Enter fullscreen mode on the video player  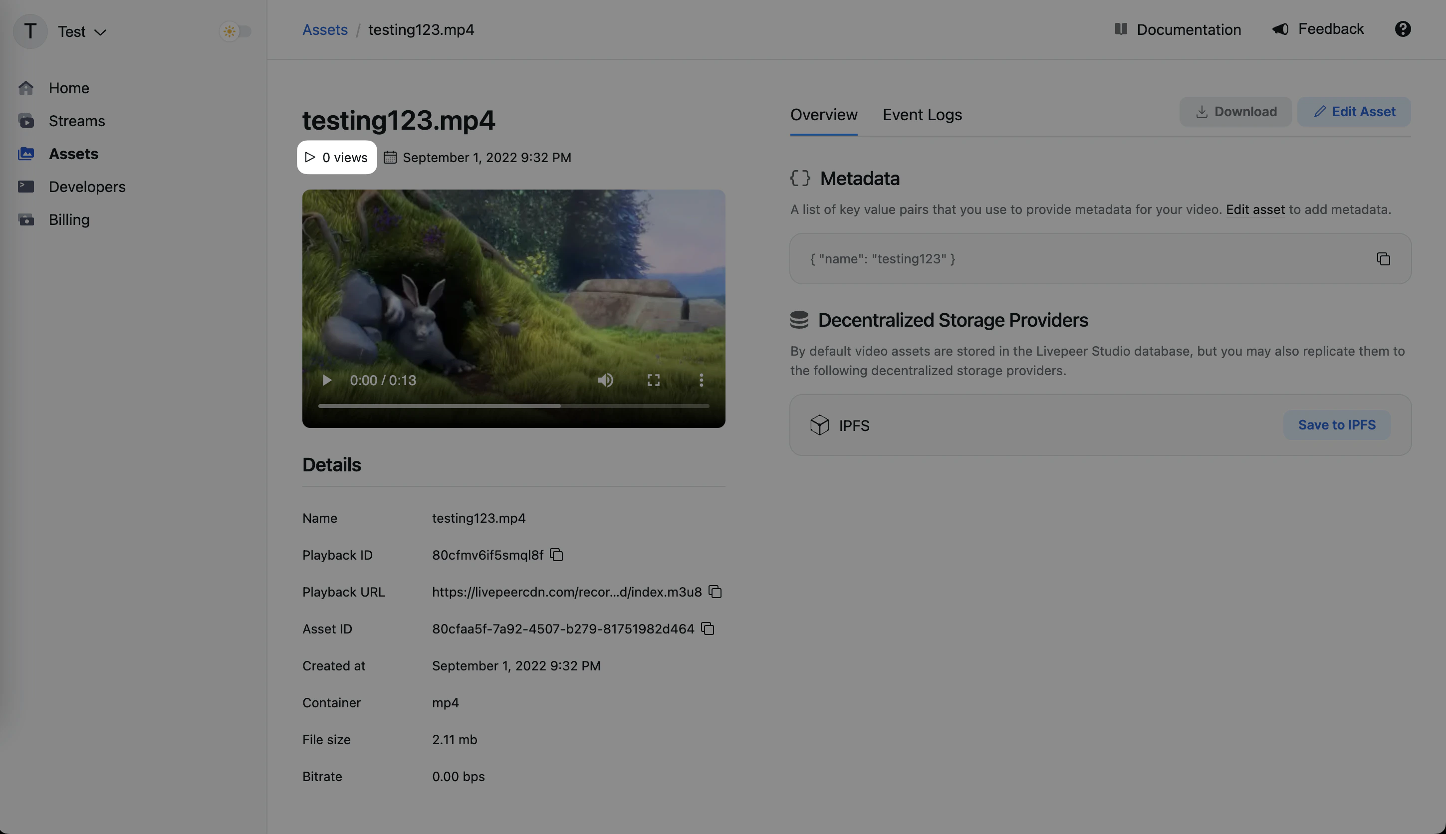tap(653, 380)
